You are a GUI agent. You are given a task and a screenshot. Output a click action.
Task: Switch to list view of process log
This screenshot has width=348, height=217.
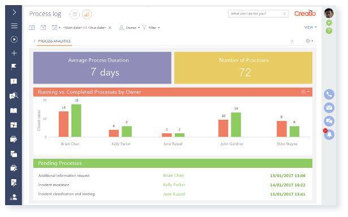(x=75, y=14)
